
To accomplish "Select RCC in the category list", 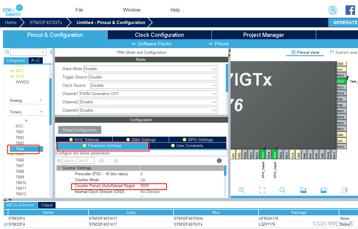I will (20, 71).
